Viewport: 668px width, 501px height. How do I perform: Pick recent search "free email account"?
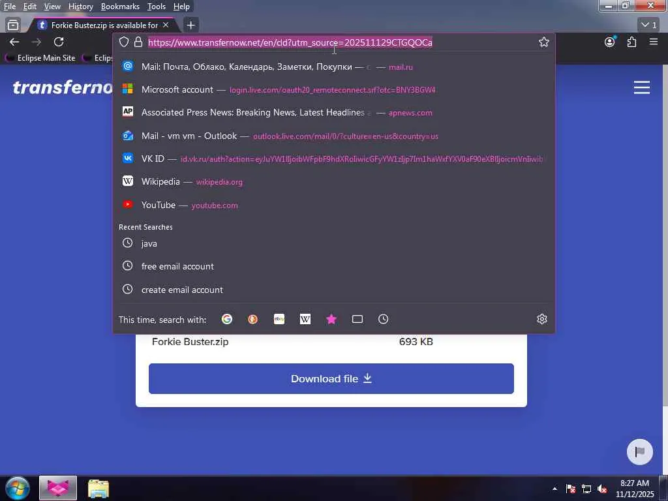[x=333, y=266]
